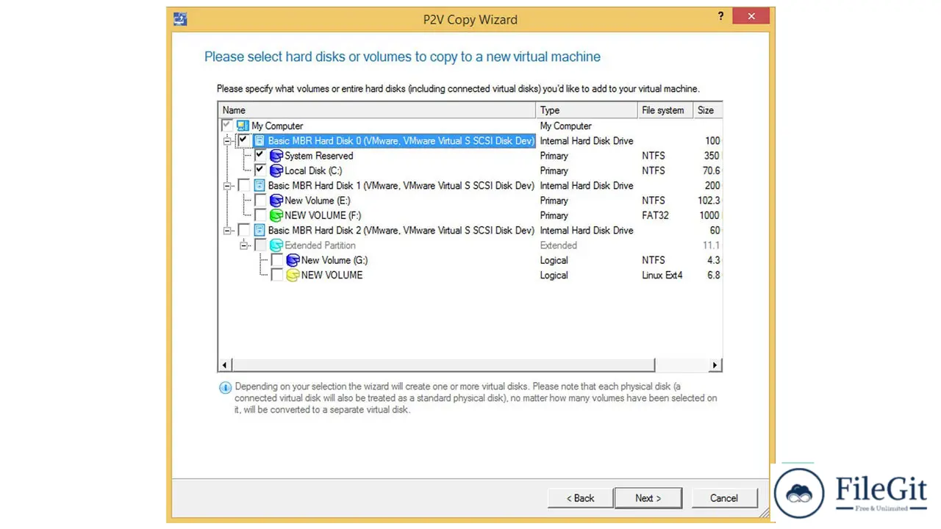Click the System Reserved volume icon
Viewport: 941px width, 529px height.
click(276, 156)
